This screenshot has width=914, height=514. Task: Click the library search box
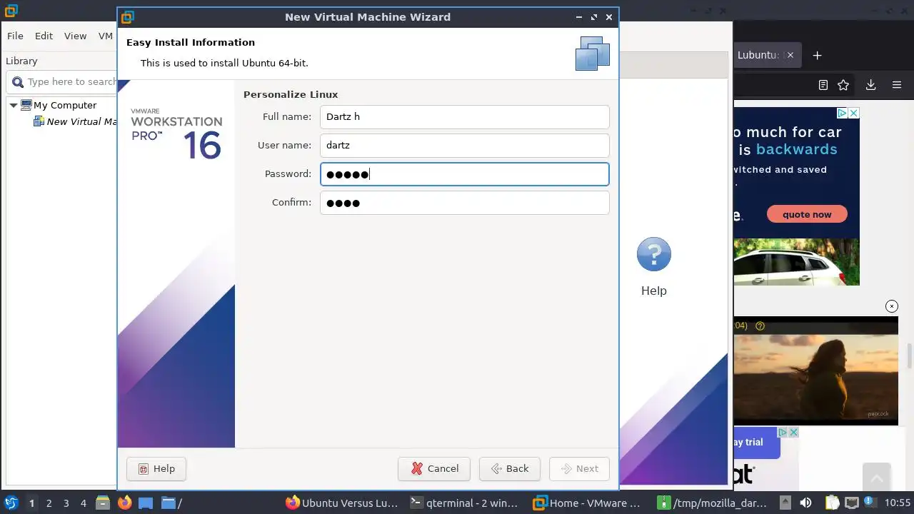tap(63, 81)
